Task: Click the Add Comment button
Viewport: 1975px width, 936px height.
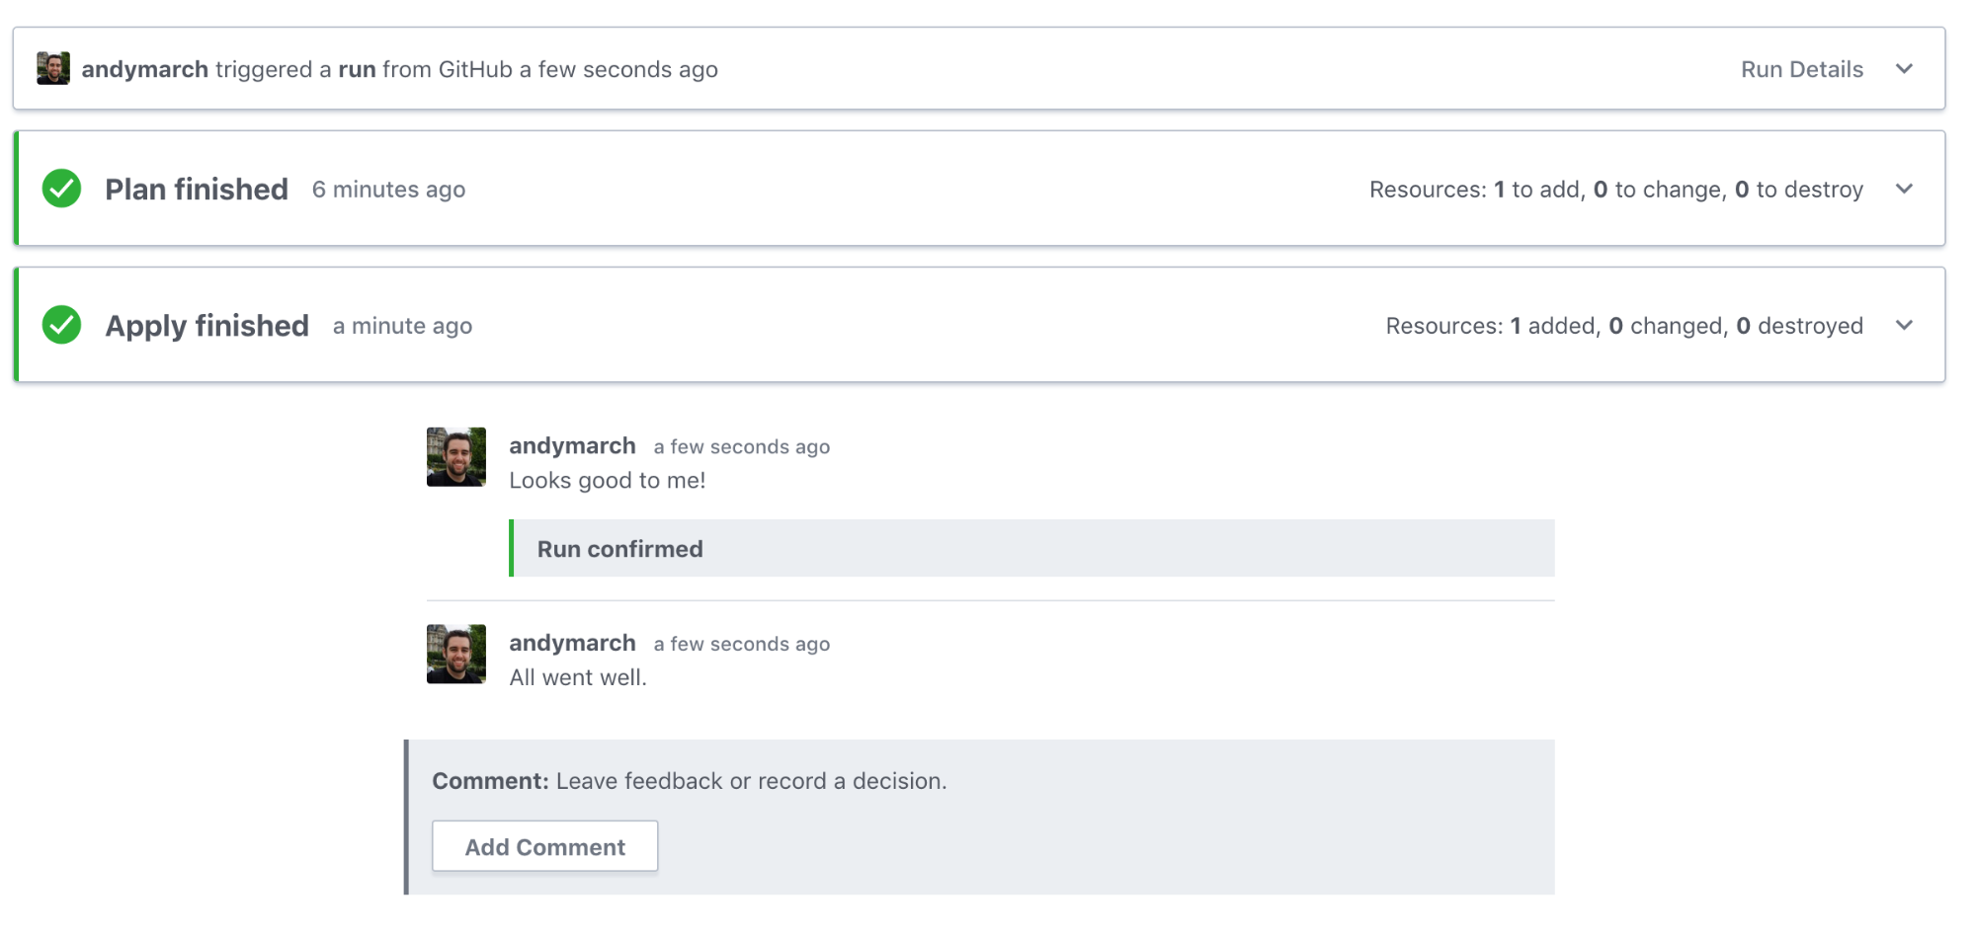Action: click(x=544, y=846)
